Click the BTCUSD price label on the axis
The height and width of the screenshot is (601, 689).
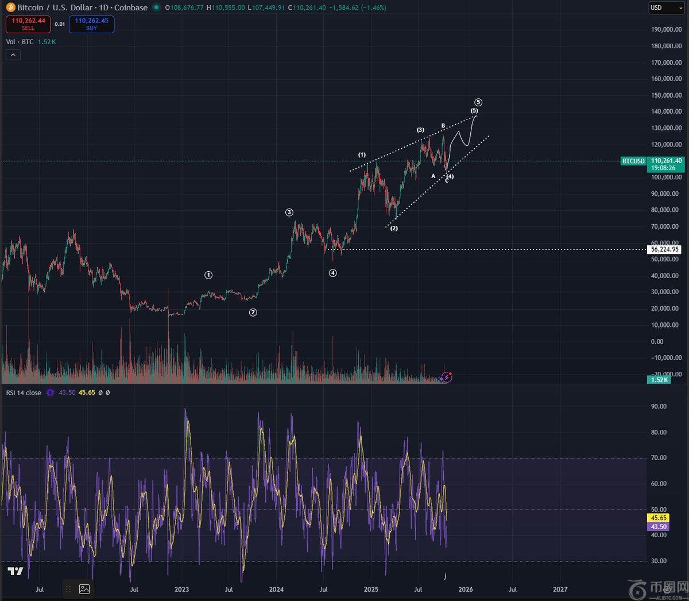point(633,161)
